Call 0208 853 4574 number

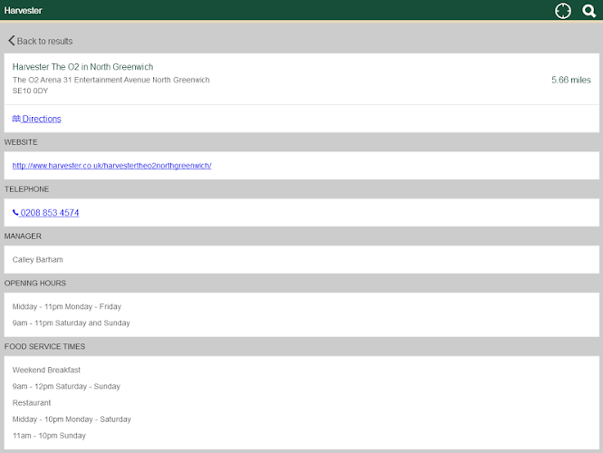tap(50, 213)
